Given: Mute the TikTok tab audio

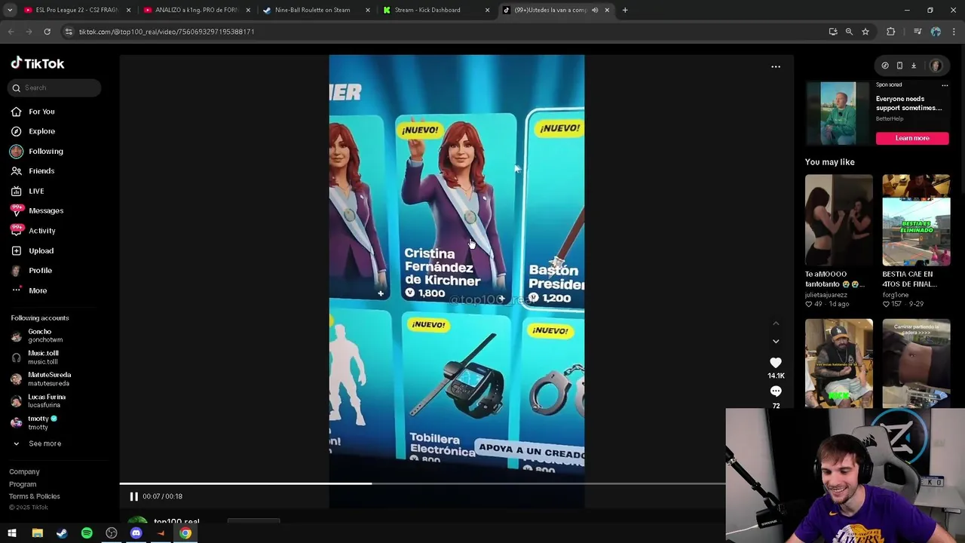Looking at the screenshot, I should 595,10.
